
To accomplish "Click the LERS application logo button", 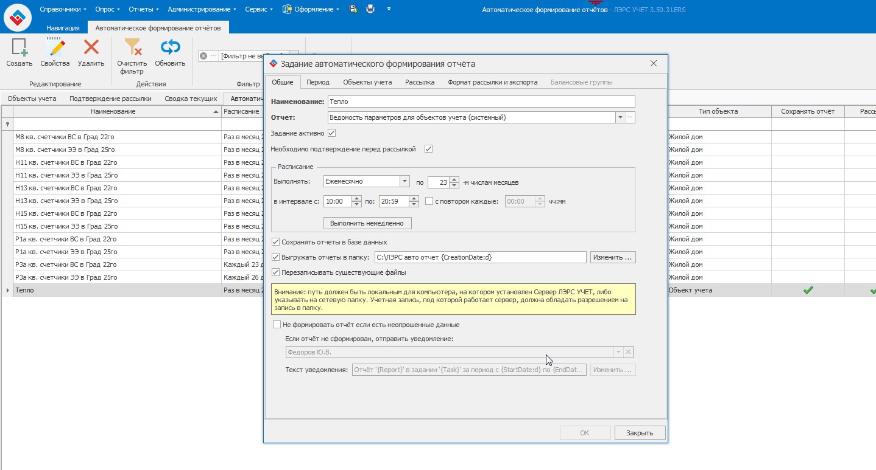I will [x=18, y=16].
